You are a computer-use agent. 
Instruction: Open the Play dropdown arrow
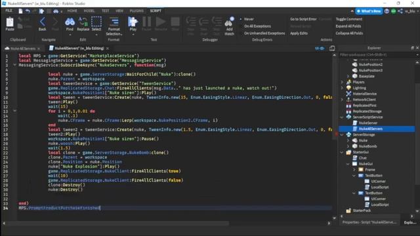(133, 35)
